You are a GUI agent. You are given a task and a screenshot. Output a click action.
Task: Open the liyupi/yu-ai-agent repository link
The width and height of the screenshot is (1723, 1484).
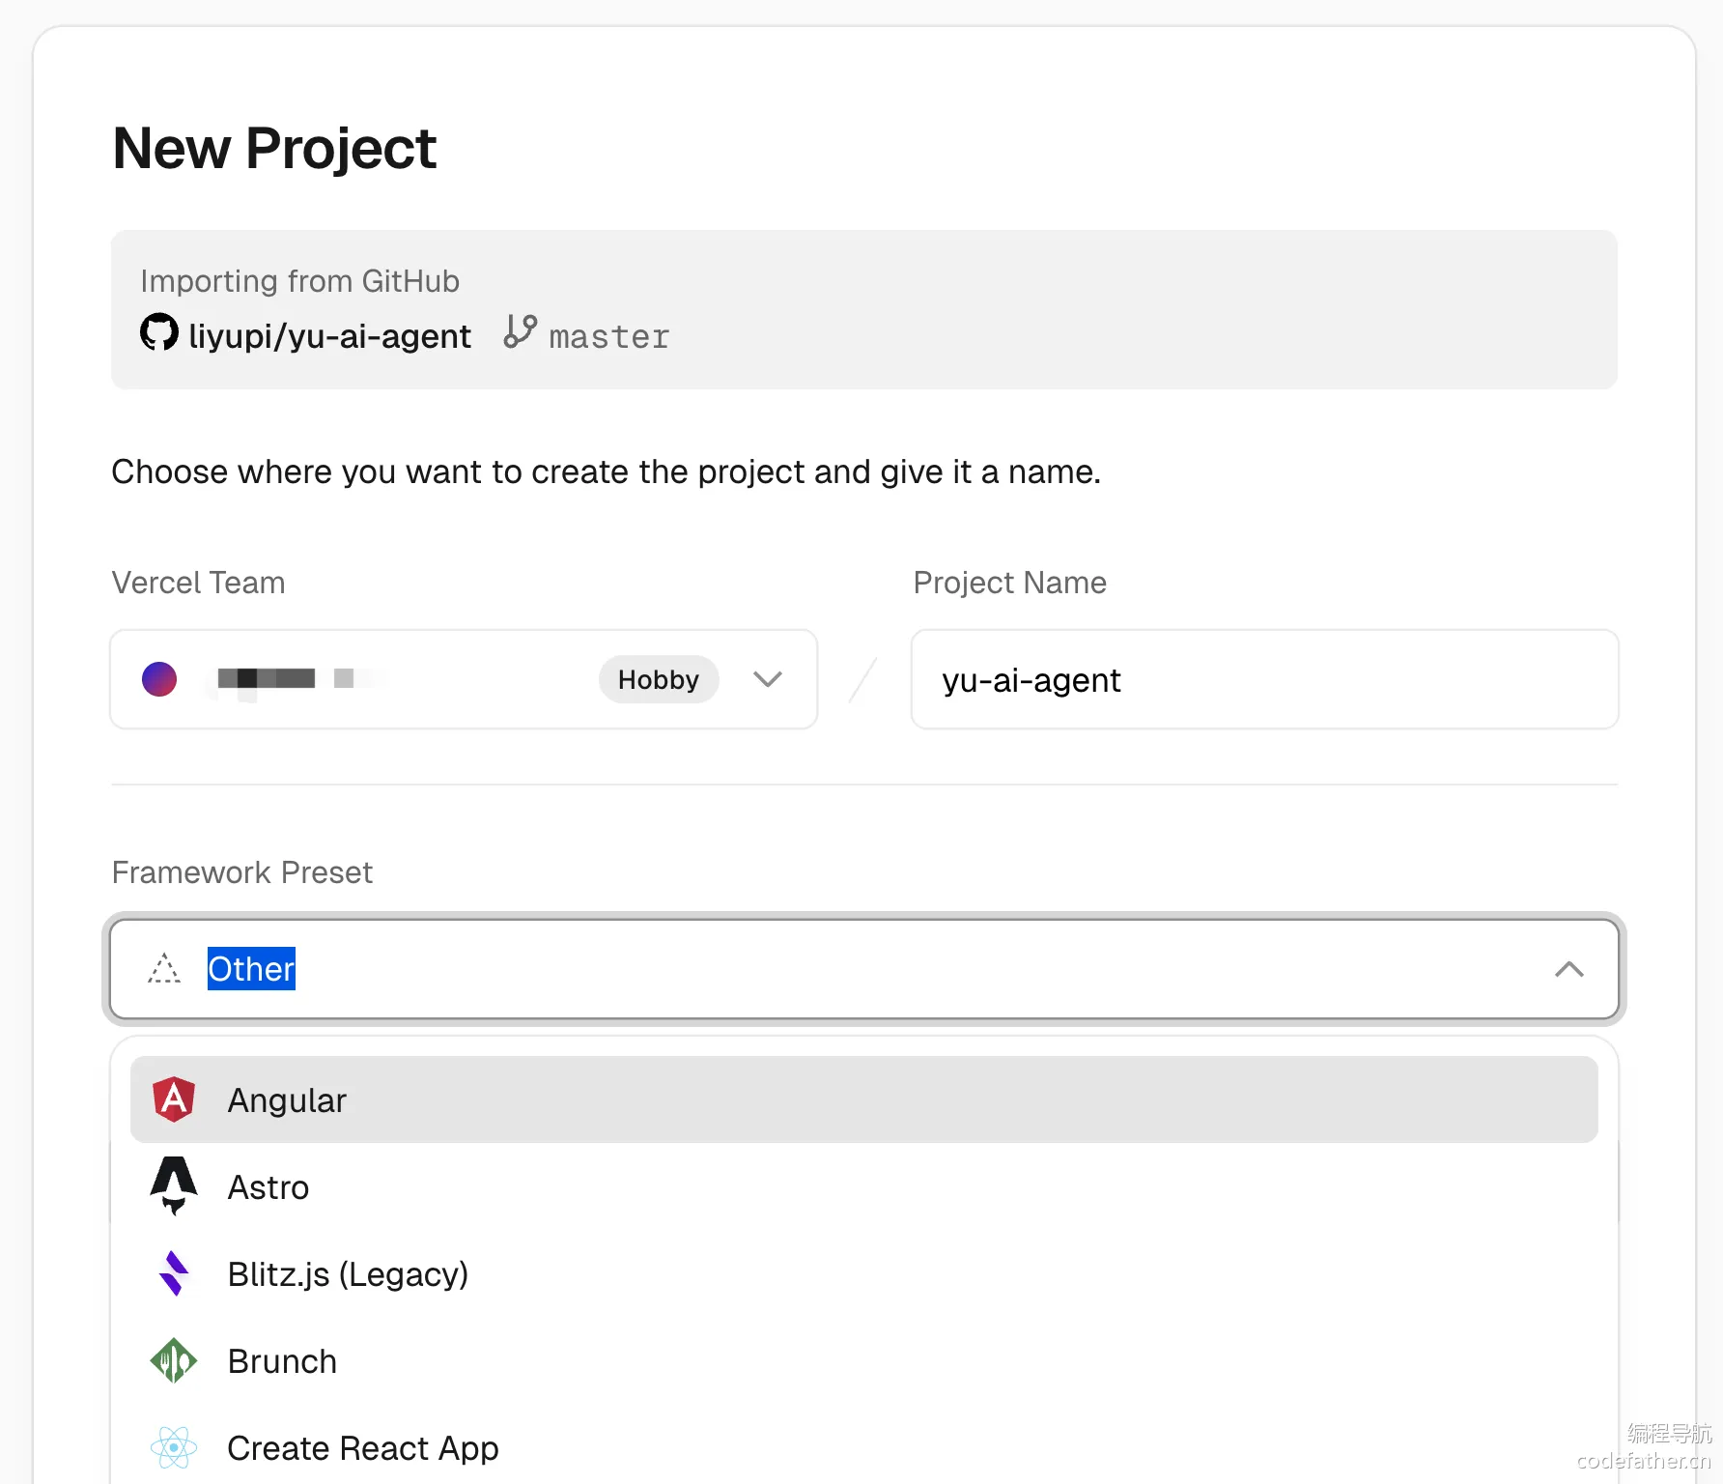(329, 336)
